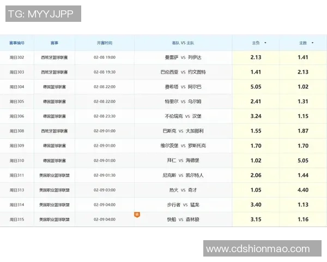Image resolution: width=327 pixels, height=262 pixels.
Task: Click the 02-08 19:30 start time
Action: (x=105, y=72)
